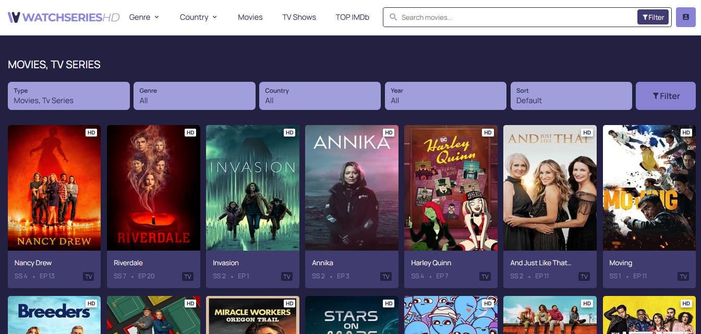Click the small Filter button in search bar

(x=653, y=17)
